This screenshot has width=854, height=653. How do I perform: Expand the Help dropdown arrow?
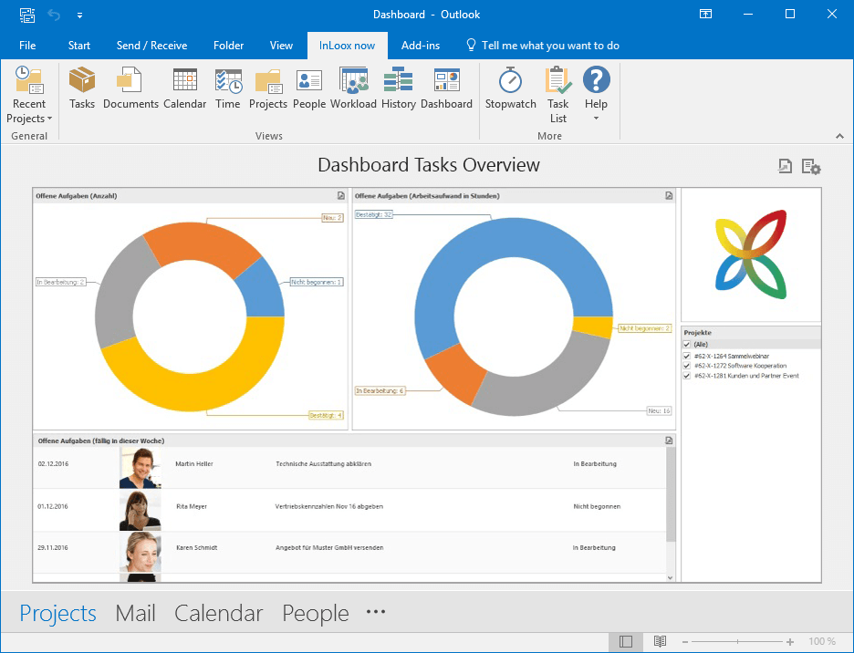[596, 119]
